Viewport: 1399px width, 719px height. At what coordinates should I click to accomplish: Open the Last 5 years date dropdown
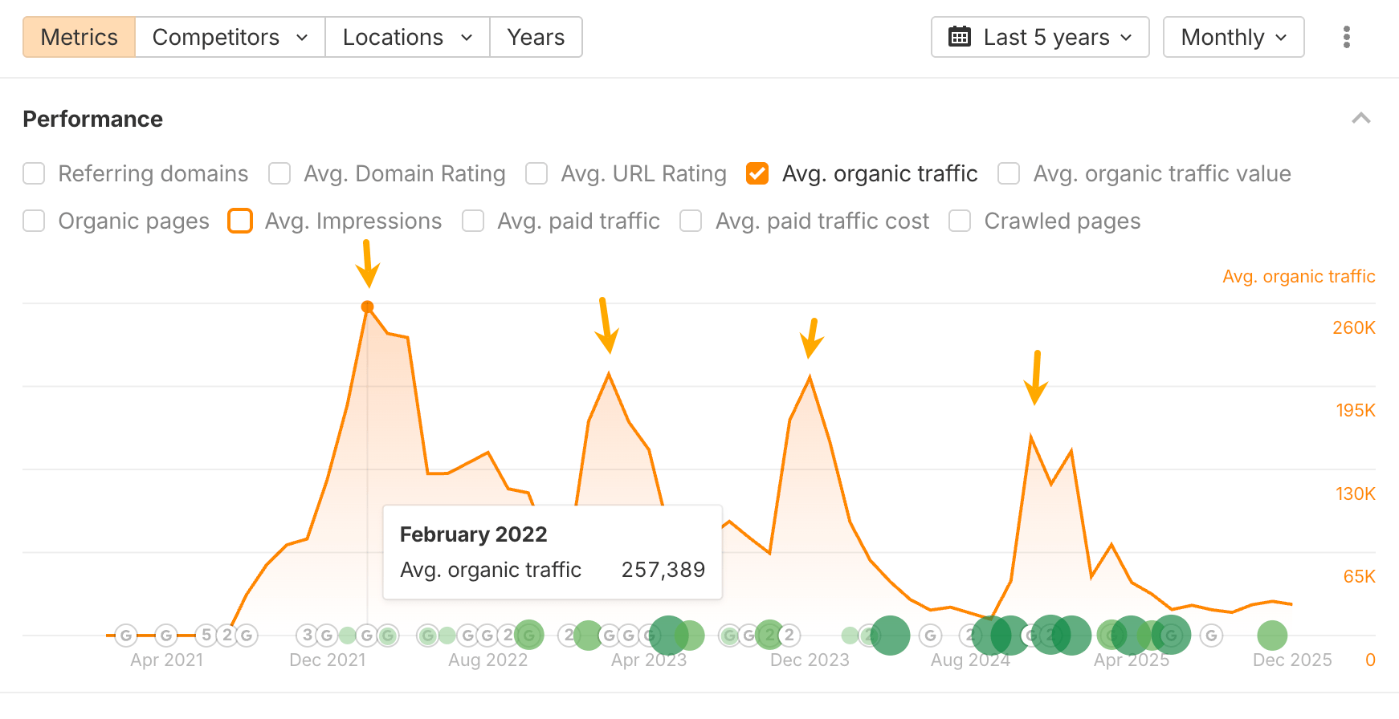(x=1040, y=37)
